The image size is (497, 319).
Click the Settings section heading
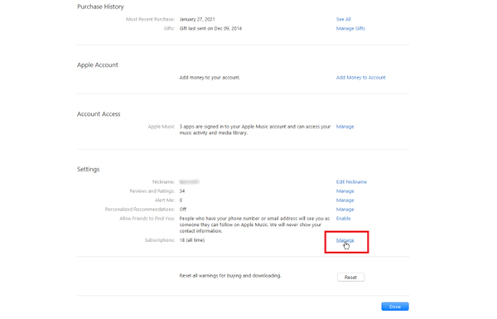tap(88, 169)
